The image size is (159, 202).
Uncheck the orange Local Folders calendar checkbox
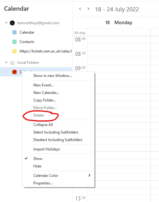point(14,72)
